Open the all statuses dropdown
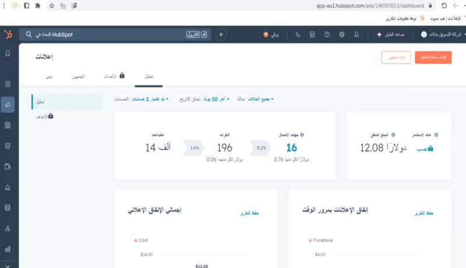 260,99
